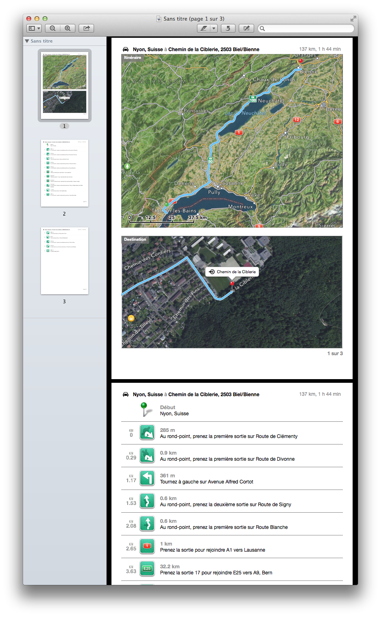Click the zoom in magnifier button

pyautogui.click(x=68, y=28)
